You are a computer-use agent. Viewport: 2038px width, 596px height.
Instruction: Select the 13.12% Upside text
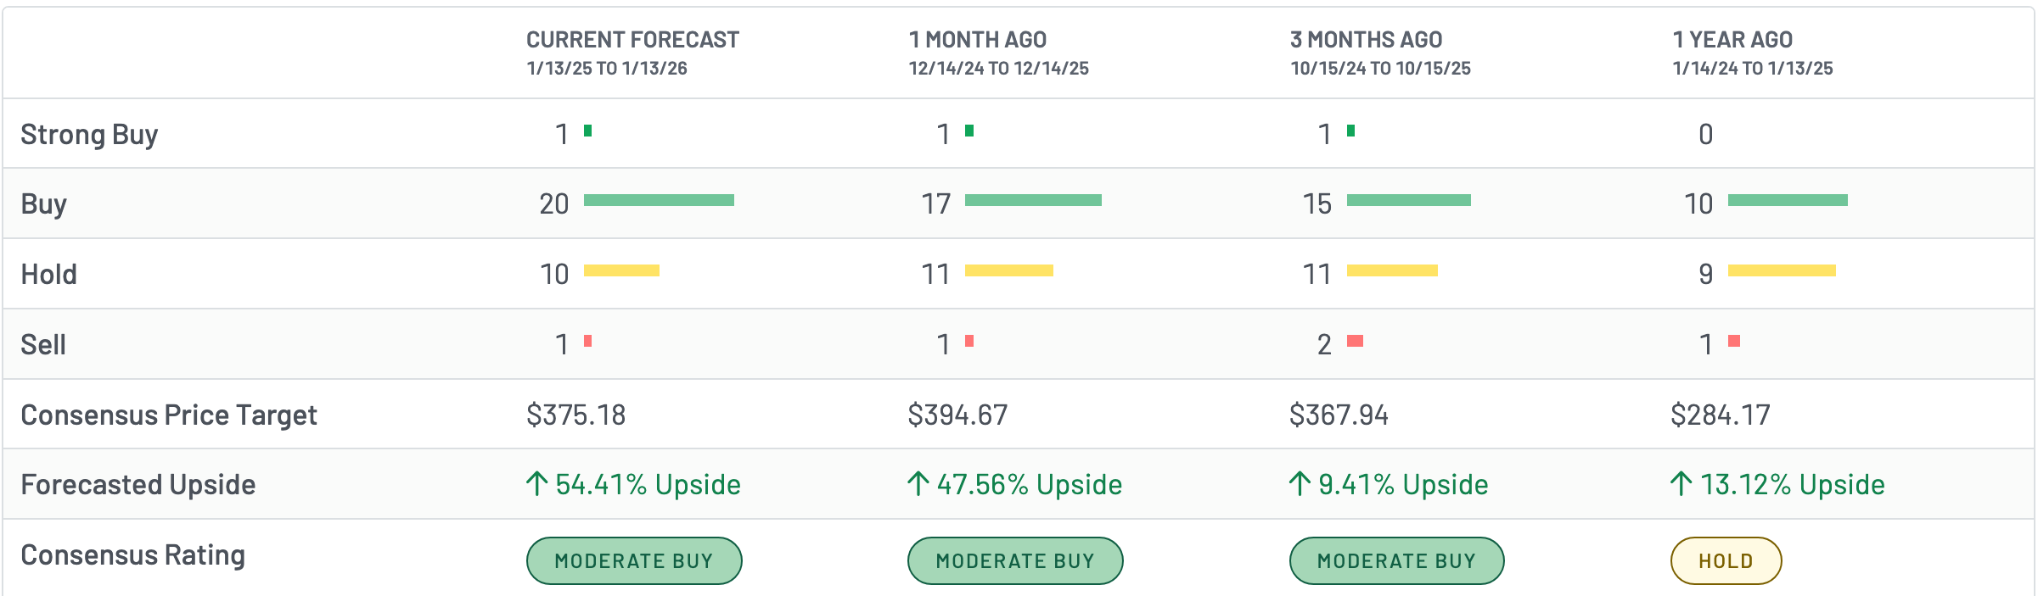[1793, 484]
